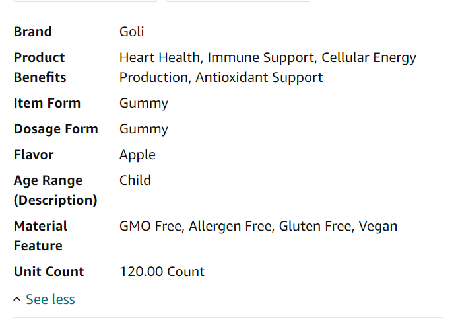
Task: Click the Child age range value
Action: [135, 180]
